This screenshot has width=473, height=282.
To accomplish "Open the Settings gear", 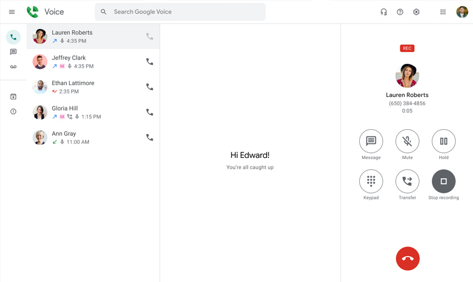I will click(416, 12).
